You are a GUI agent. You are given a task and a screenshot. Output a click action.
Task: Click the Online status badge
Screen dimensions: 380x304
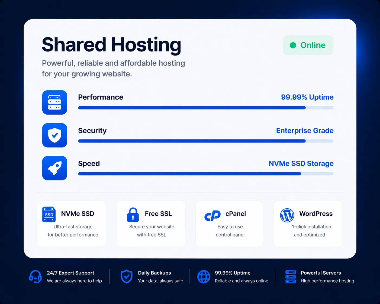pos(308,45)
